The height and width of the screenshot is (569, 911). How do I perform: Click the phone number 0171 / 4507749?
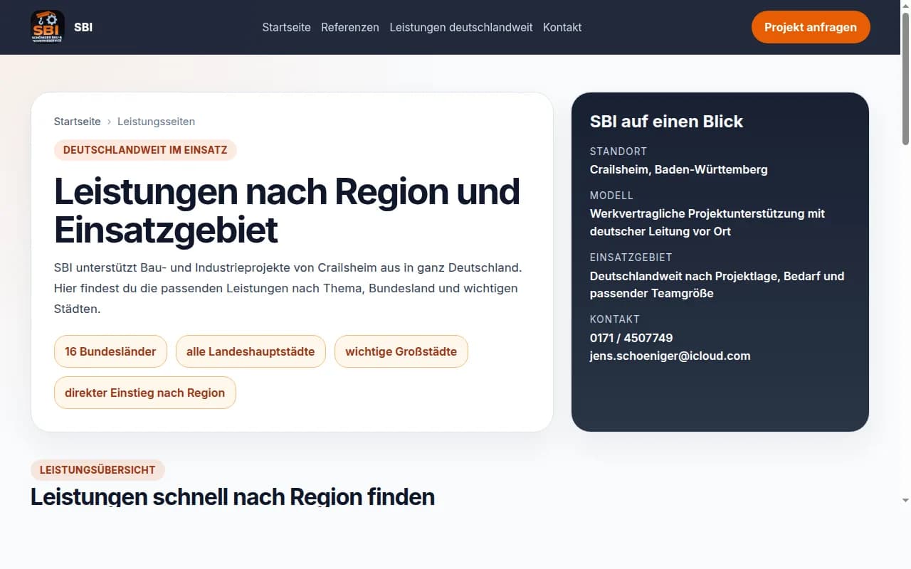pyautogui.click(x=631, y=338)
